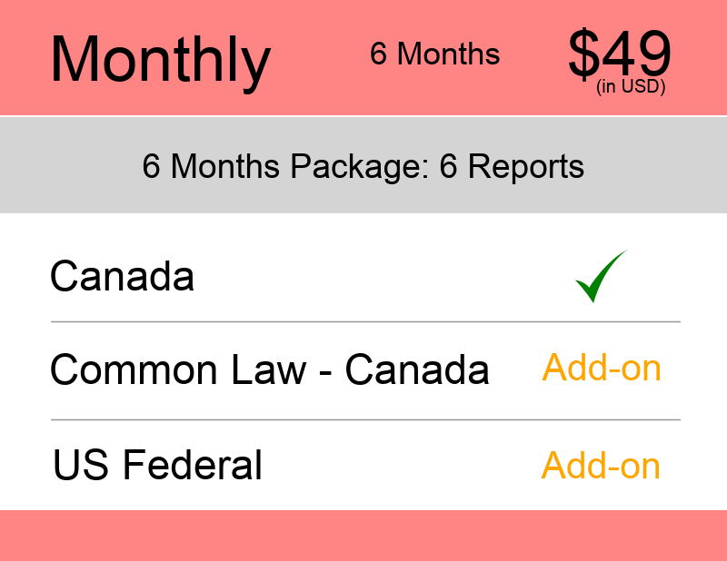Click white line between header and banner

363,116
